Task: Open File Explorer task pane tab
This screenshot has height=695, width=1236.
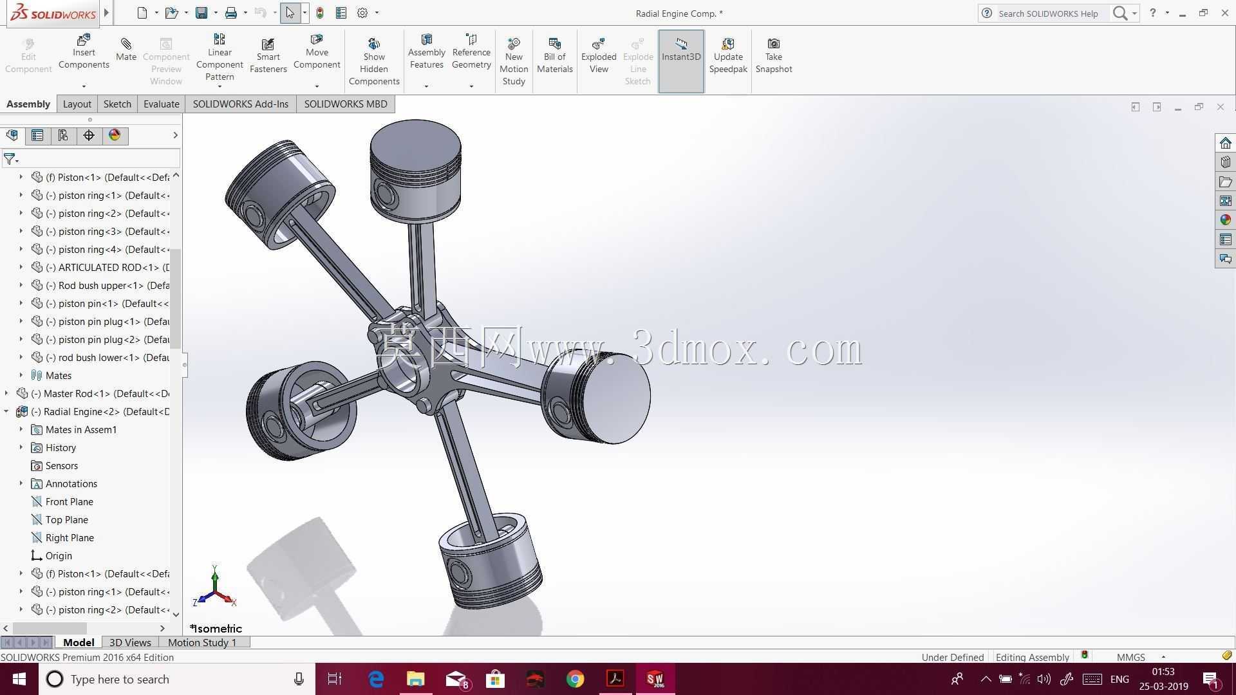Action: [1225, 181]
